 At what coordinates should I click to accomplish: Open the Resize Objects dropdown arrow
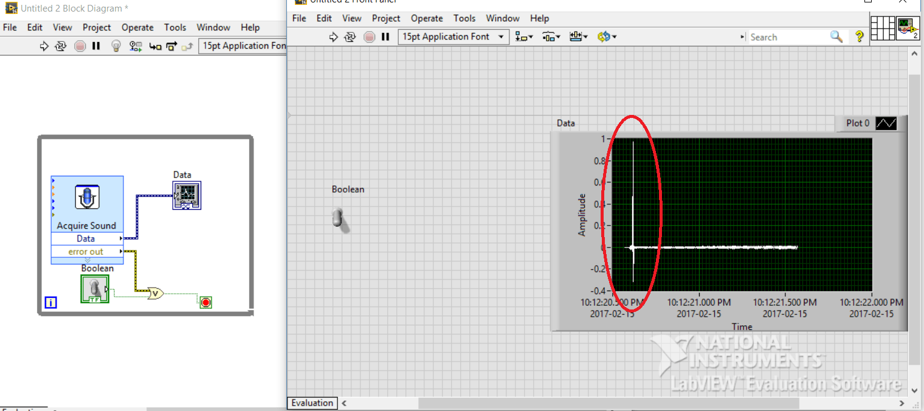point(585,36)
